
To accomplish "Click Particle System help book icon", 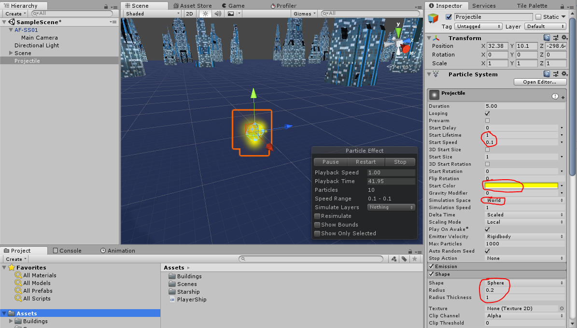I will (x=547, y=74).
